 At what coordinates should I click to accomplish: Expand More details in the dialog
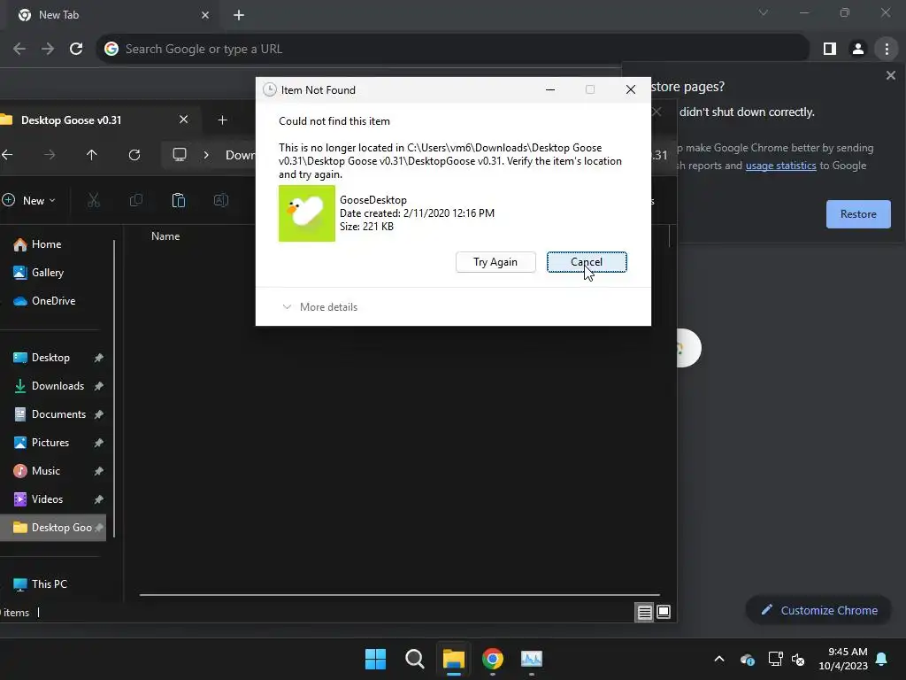pyautogui.click(x=319, y=307)
